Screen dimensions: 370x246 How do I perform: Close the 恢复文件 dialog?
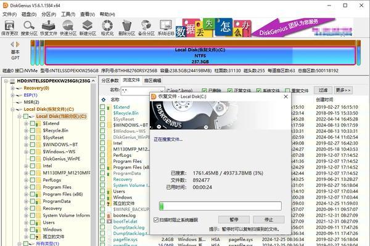pyautogui.click(x=286, y=97)
